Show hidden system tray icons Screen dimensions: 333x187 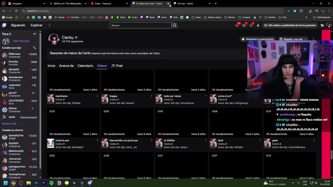[293, 183]
